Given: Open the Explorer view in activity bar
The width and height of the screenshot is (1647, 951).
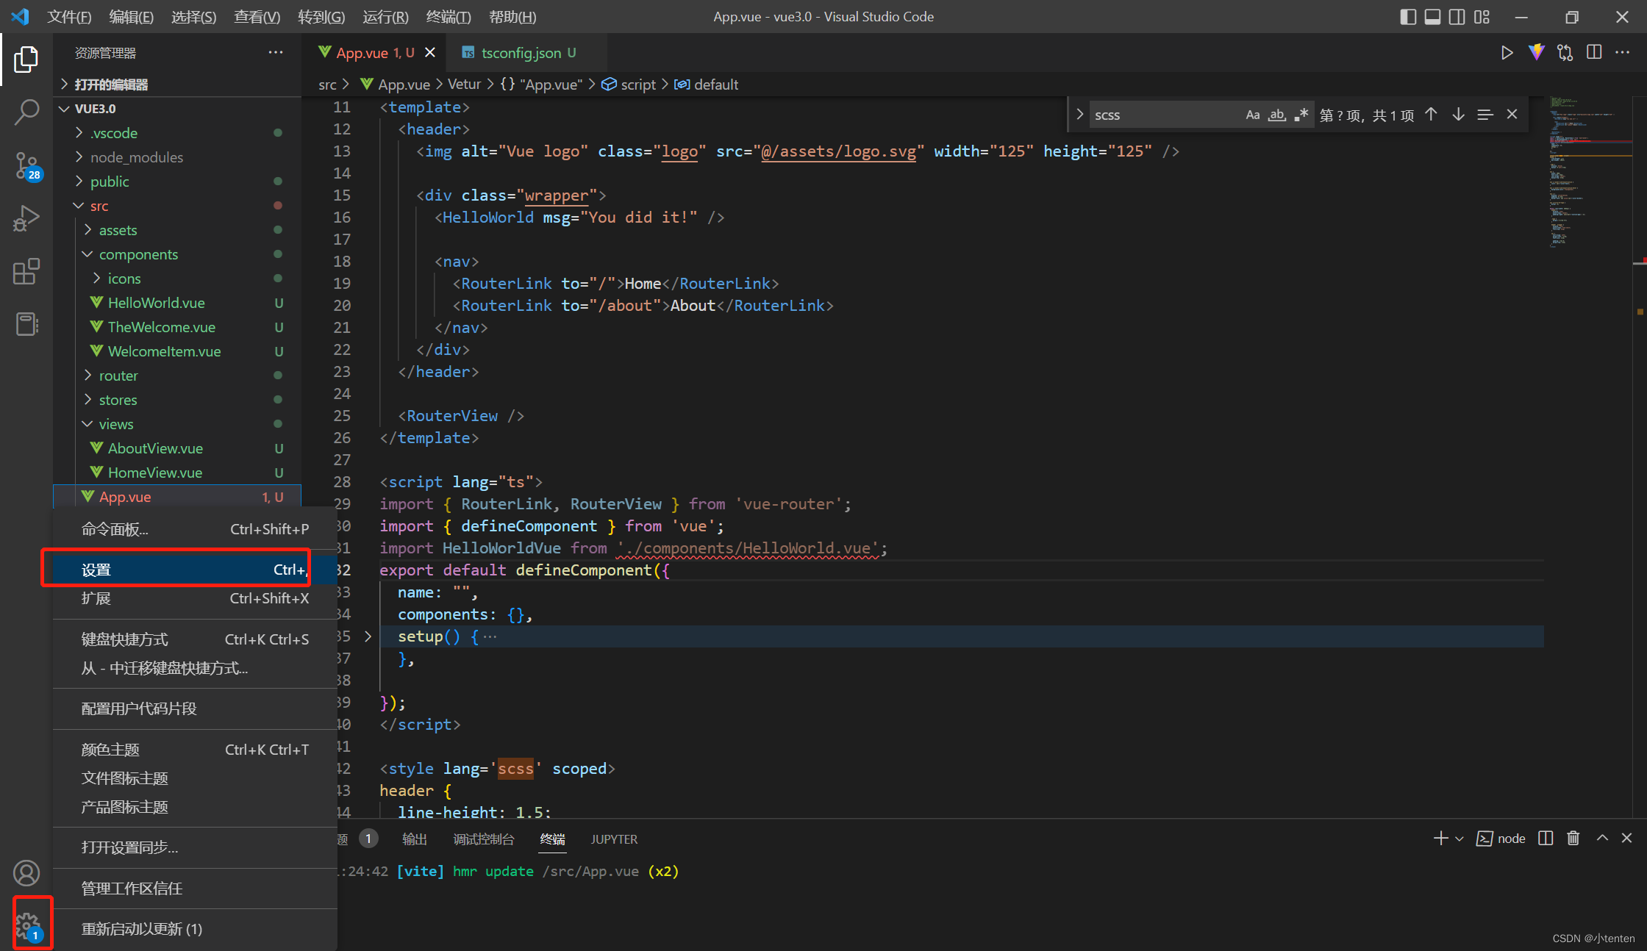Looking at the screenshot, I should 26,60.
